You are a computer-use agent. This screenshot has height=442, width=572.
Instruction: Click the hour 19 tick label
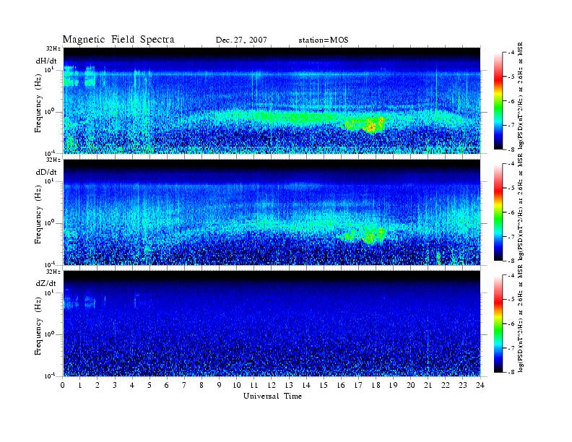tap(393, 385)
